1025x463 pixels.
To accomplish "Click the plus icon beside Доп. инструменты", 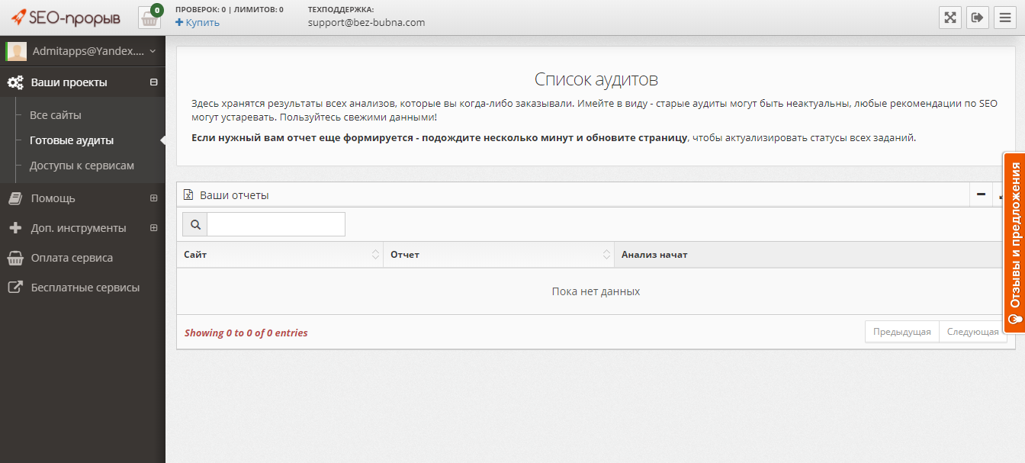I will click(x=15, y=228).
